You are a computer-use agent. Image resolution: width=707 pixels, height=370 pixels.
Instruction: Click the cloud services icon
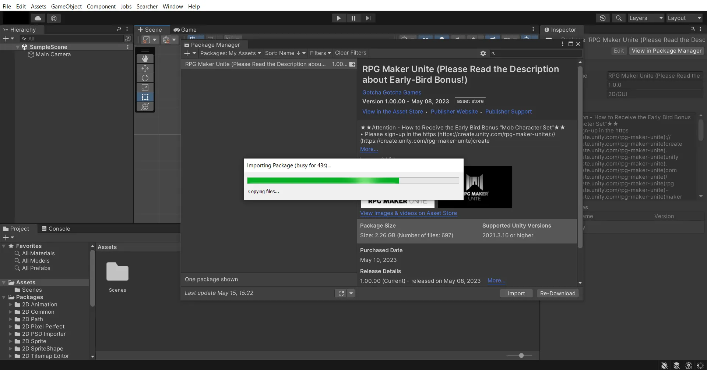click(38, 18)
